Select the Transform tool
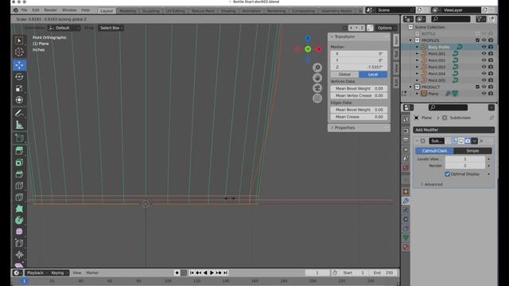 point(19,100)
